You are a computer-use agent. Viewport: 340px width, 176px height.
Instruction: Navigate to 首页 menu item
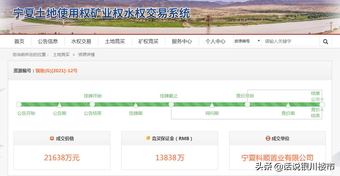19,41
